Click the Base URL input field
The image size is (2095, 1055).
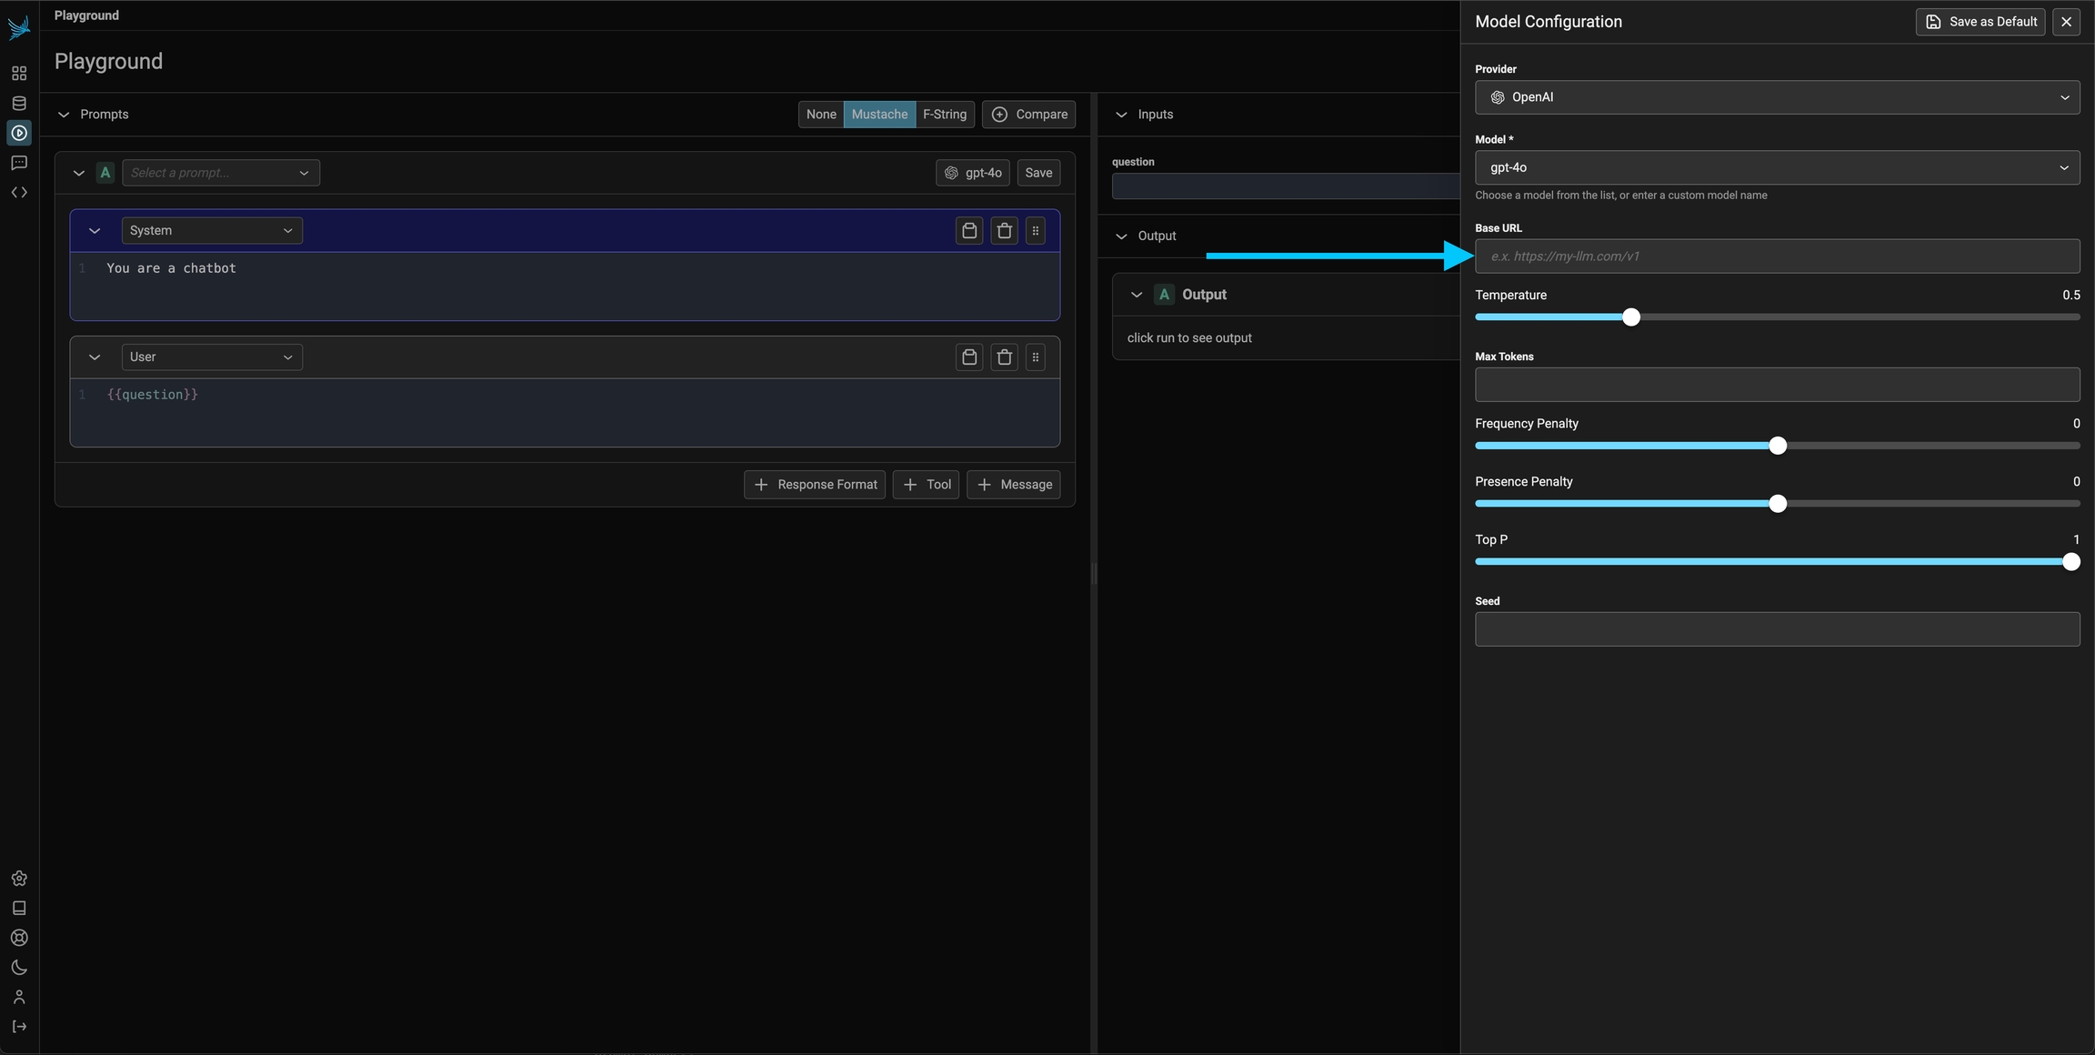tap(1776, 256)
